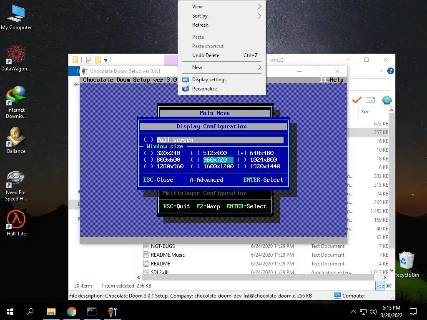
Task: Open the Ballance game shortcut
Action: tap(16, 140)
